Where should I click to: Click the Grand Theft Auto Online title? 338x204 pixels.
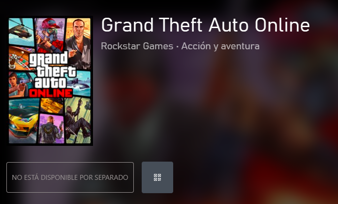click(x=206, y=25)
